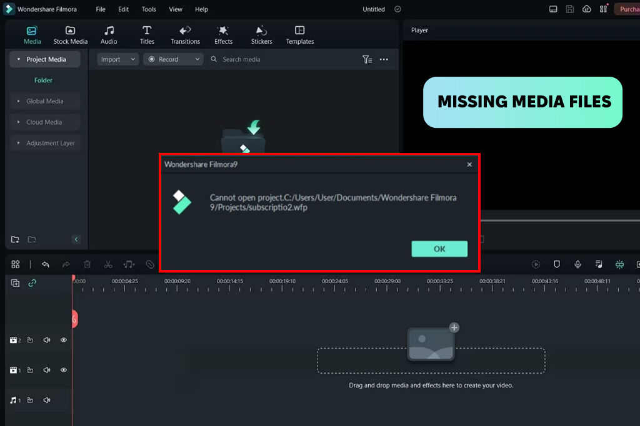Click the add track icon
The height and width of the screenshot is (426, 640).
15,283
